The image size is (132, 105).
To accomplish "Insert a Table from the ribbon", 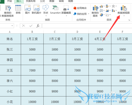I will pyautogui.click(x=18, y=9).
